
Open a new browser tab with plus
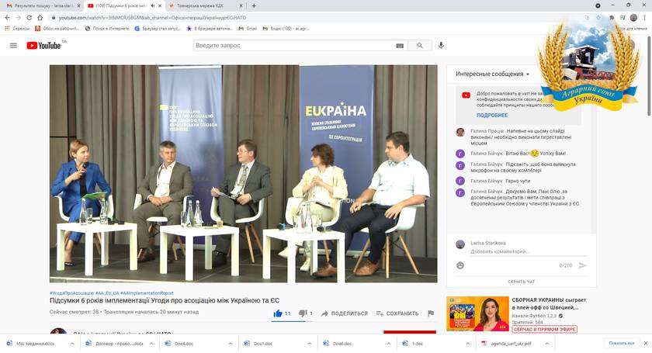pos(254,6)
